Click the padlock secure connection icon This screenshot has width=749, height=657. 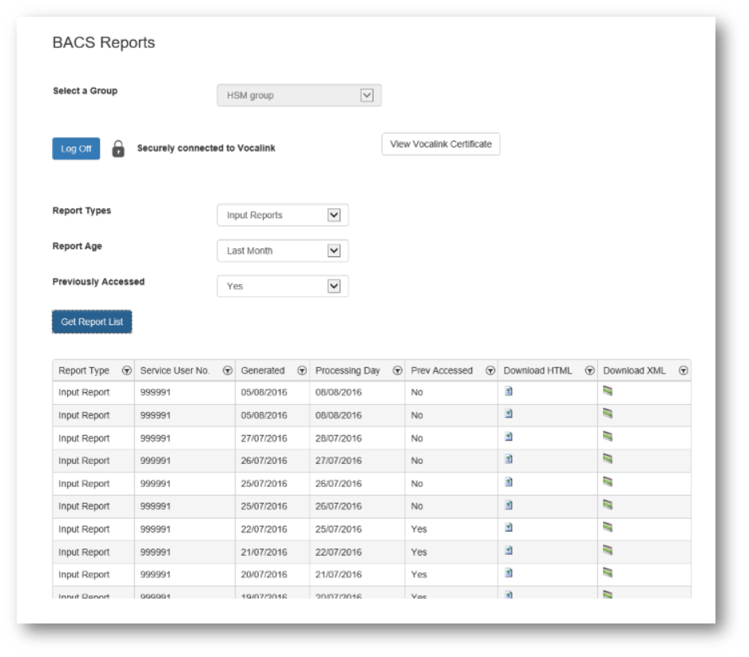click(118, 148)
